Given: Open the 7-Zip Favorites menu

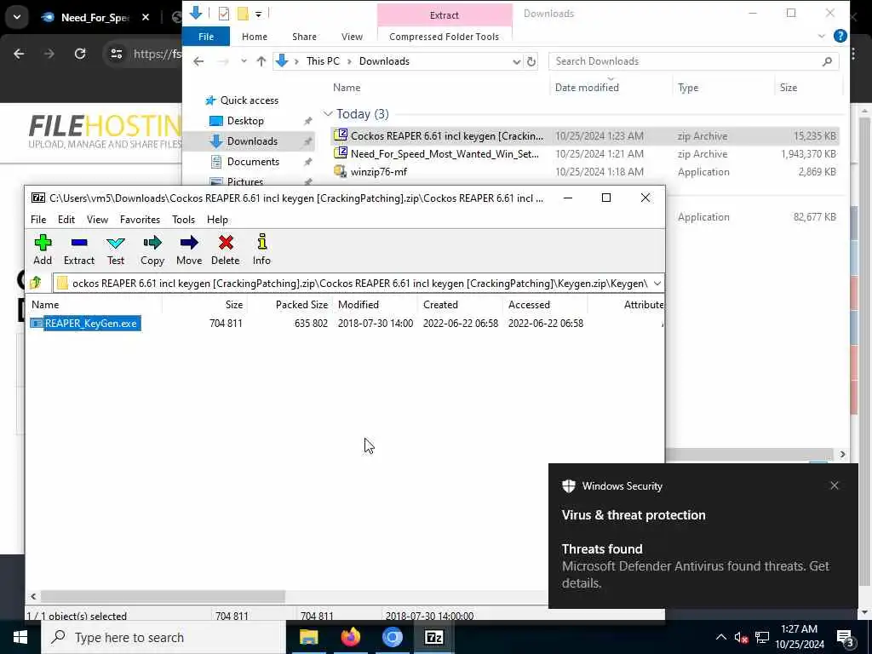Looking at the screenshot, I should point(141,220).
